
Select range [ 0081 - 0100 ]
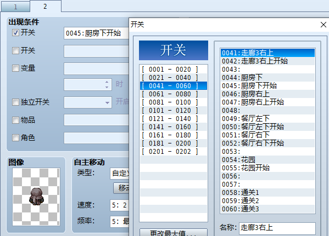pyautogui.click(x=174, y=102)
